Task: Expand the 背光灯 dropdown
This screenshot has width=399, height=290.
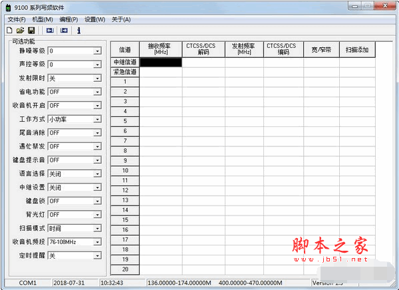Action: tap(97, 215)
